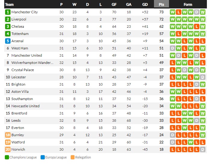
Task: Click Manchester City's green rank 1 badge
Action: 8,12
